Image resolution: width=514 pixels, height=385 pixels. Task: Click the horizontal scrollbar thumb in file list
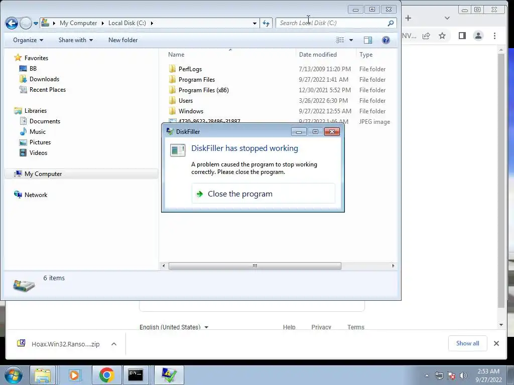click(x=254, y=266)
